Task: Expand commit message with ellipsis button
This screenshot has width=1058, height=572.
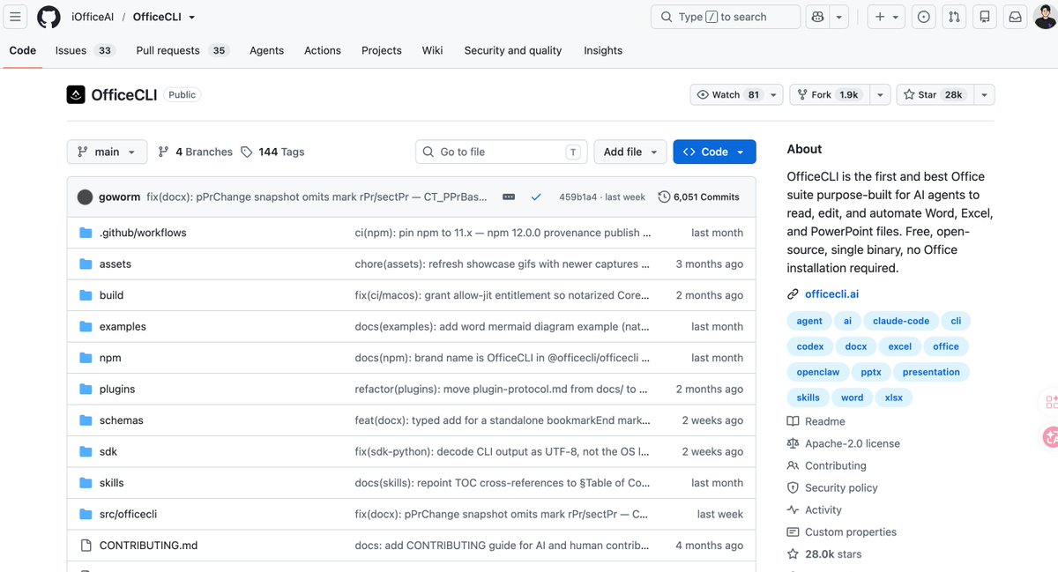Action: (509, 197)
